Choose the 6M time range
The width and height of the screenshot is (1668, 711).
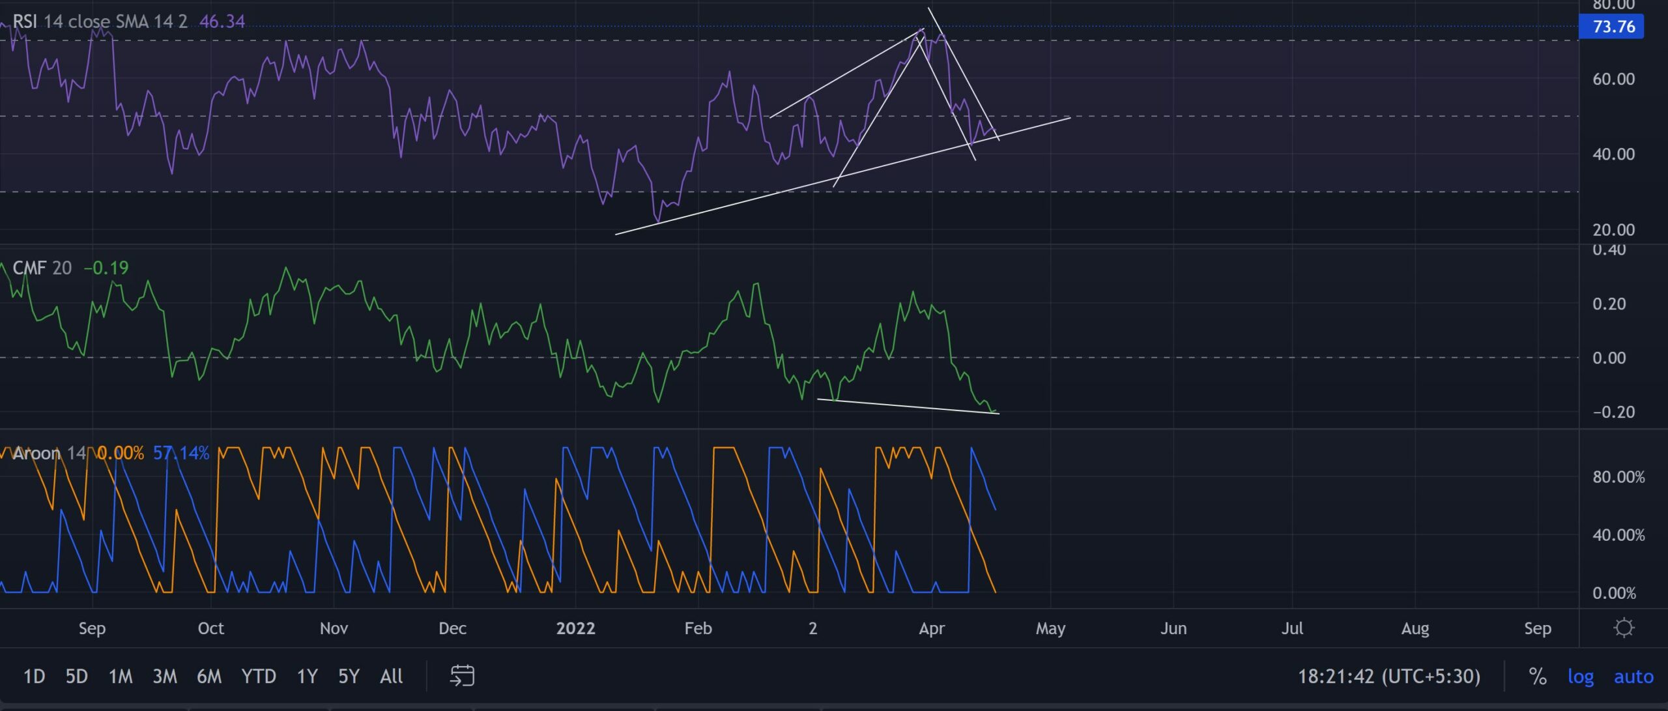click(x=209, y=676)
